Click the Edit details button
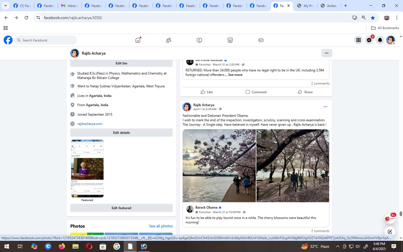The image size is (403, 252). [121, 132]
